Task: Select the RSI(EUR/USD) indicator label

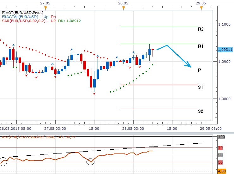Action: pos(39,137)
